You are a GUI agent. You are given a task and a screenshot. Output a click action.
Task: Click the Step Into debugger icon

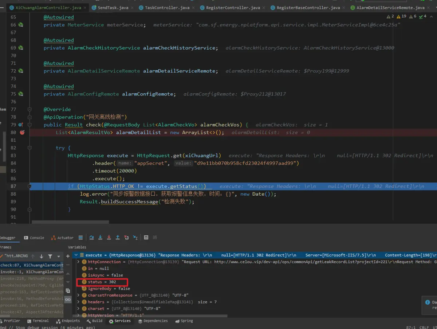(100, 238)
